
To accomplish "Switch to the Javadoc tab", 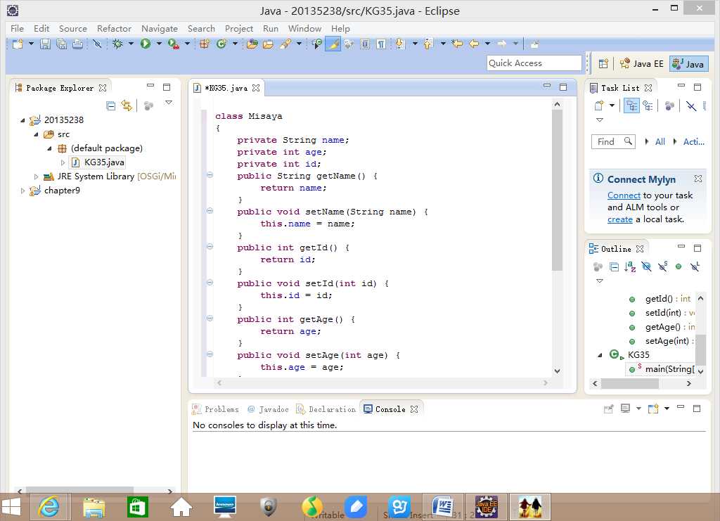I will [268, 409].
